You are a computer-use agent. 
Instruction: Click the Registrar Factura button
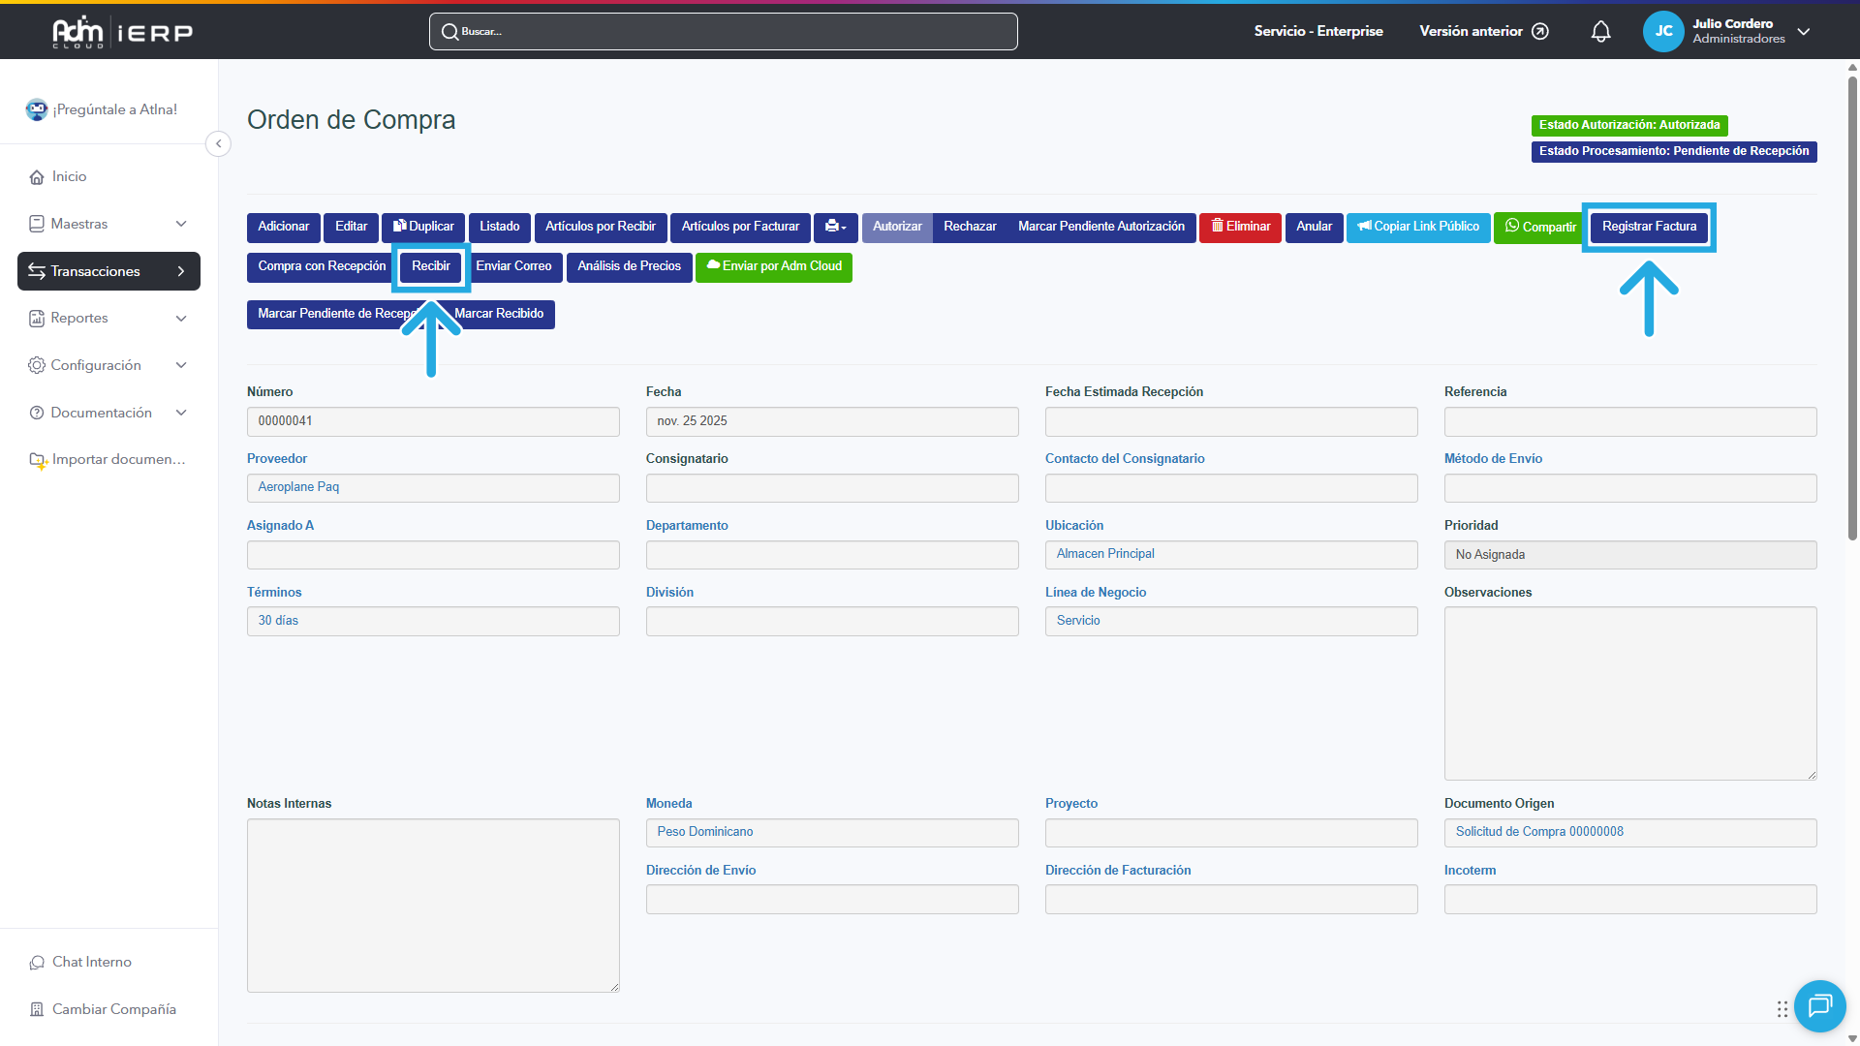(x=1649, y=227)
